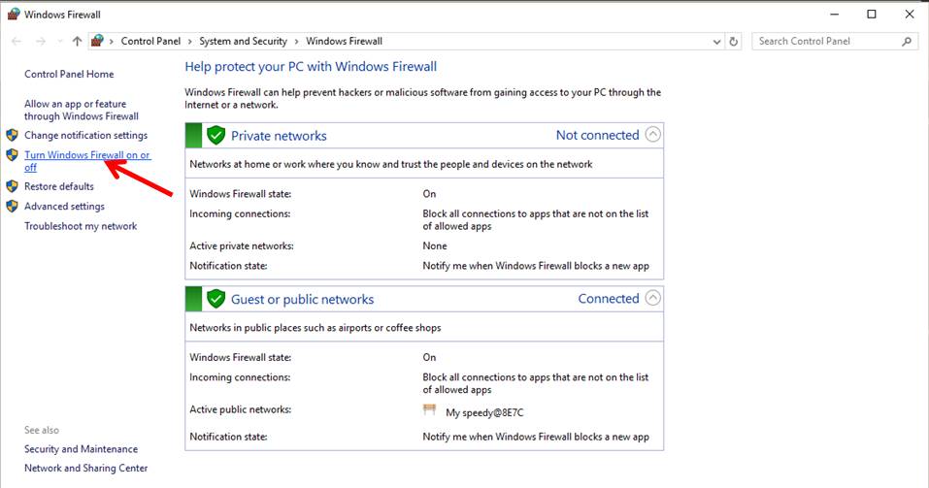Click shield icon beside Restore defaults
This screenshot has width=929, height=488.
point(12,186)
